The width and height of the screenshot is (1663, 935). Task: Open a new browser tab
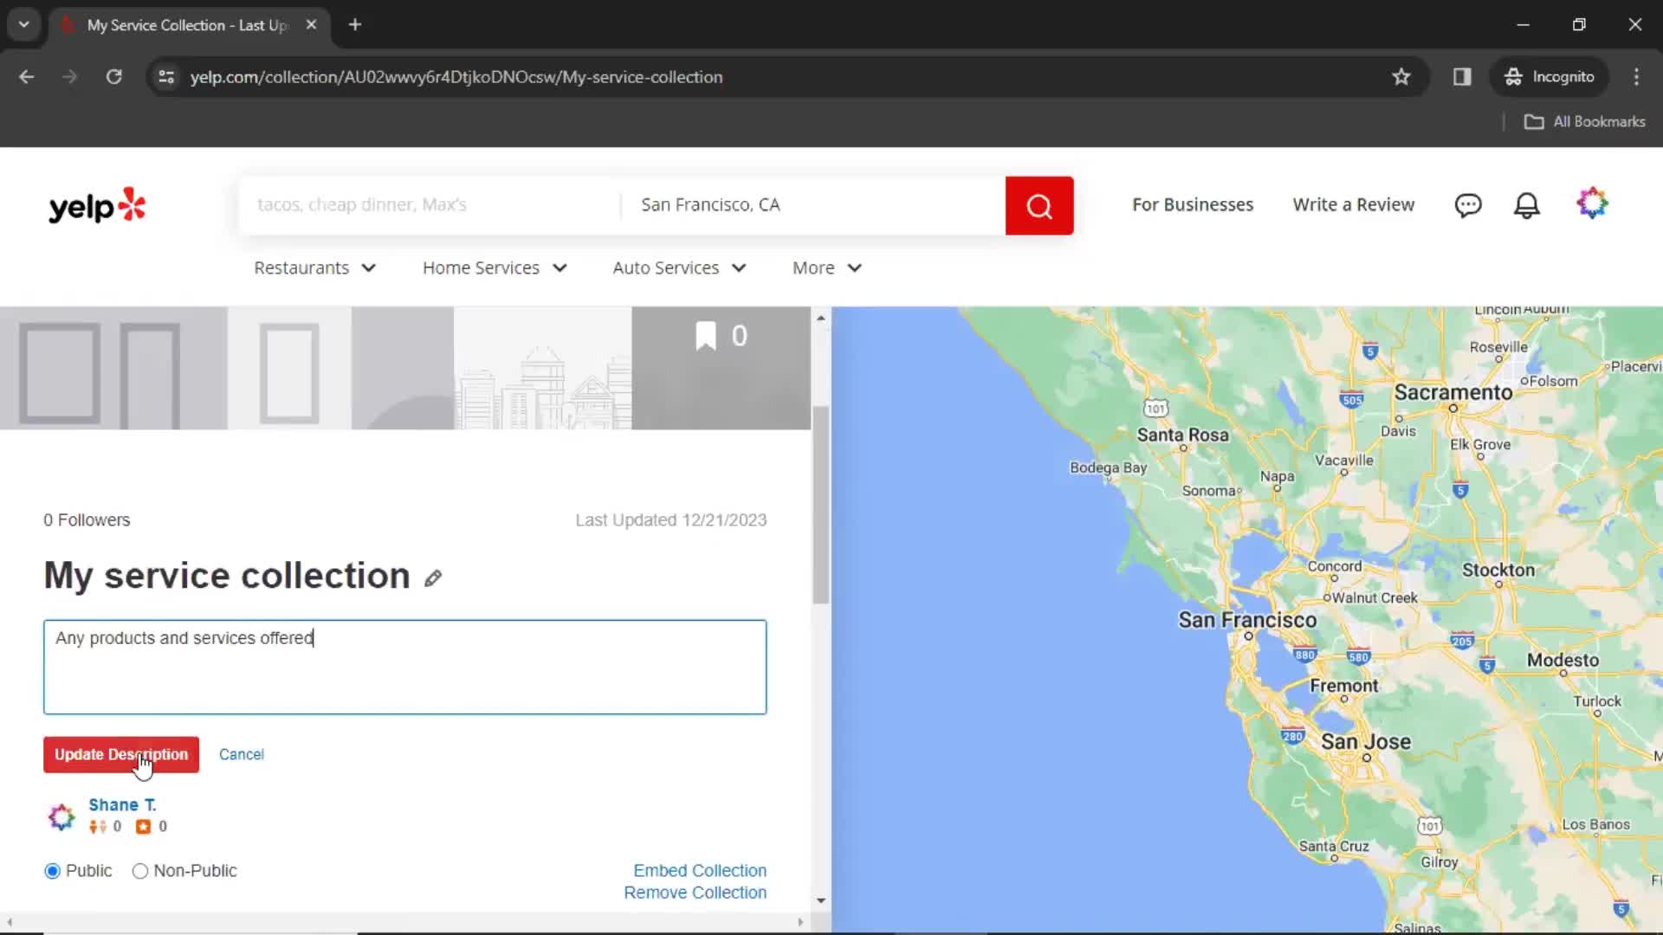355,25
